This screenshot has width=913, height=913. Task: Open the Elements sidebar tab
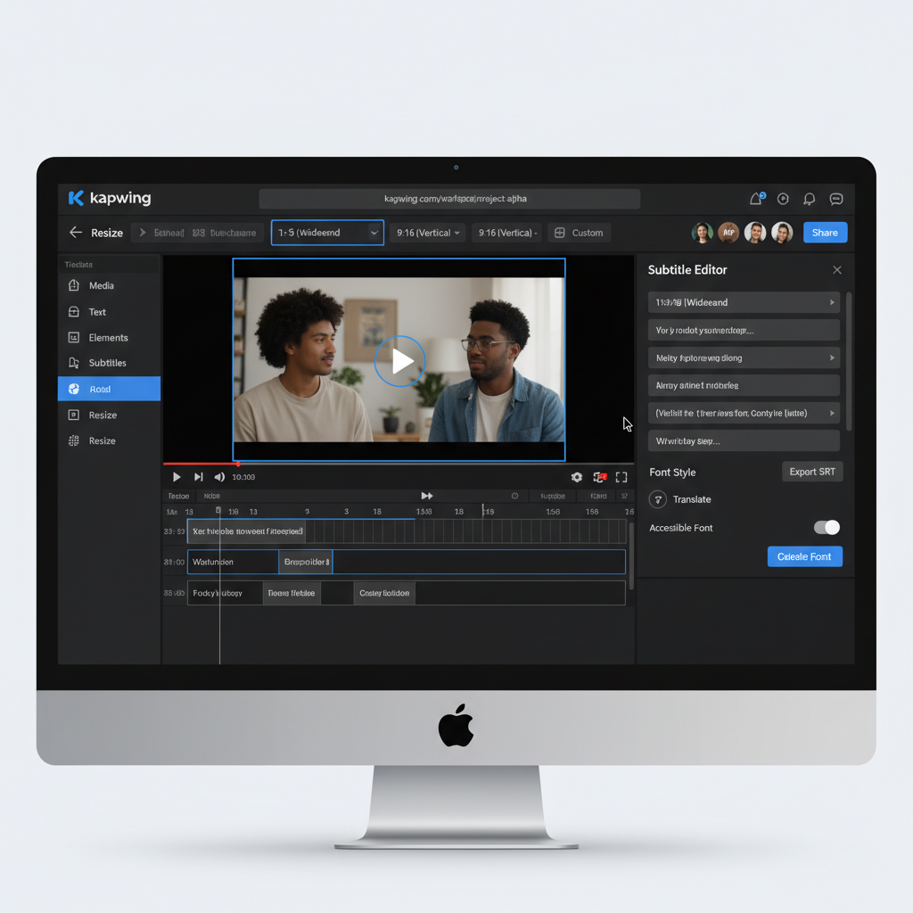[x=109, y=337]
